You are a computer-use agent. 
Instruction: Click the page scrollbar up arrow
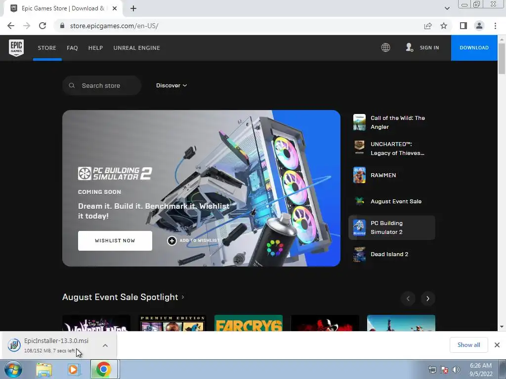tap(502, 39)
